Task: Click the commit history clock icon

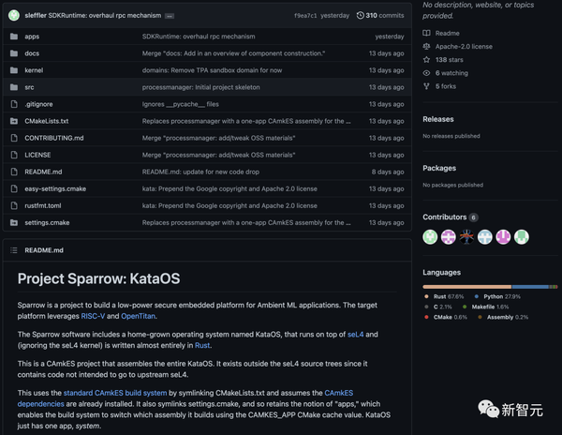Action: [360, 15]
